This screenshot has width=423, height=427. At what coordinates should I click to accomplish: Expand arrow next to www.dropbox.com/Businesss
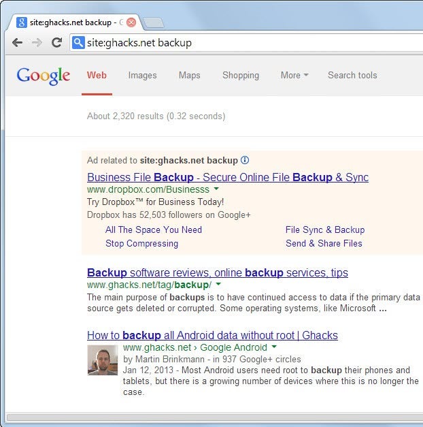coord(216,189)
